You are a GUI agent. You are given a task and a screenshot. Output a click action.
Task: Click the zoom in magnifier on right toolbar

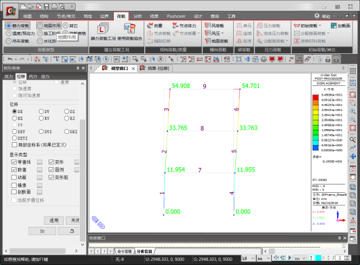(352, 111)
